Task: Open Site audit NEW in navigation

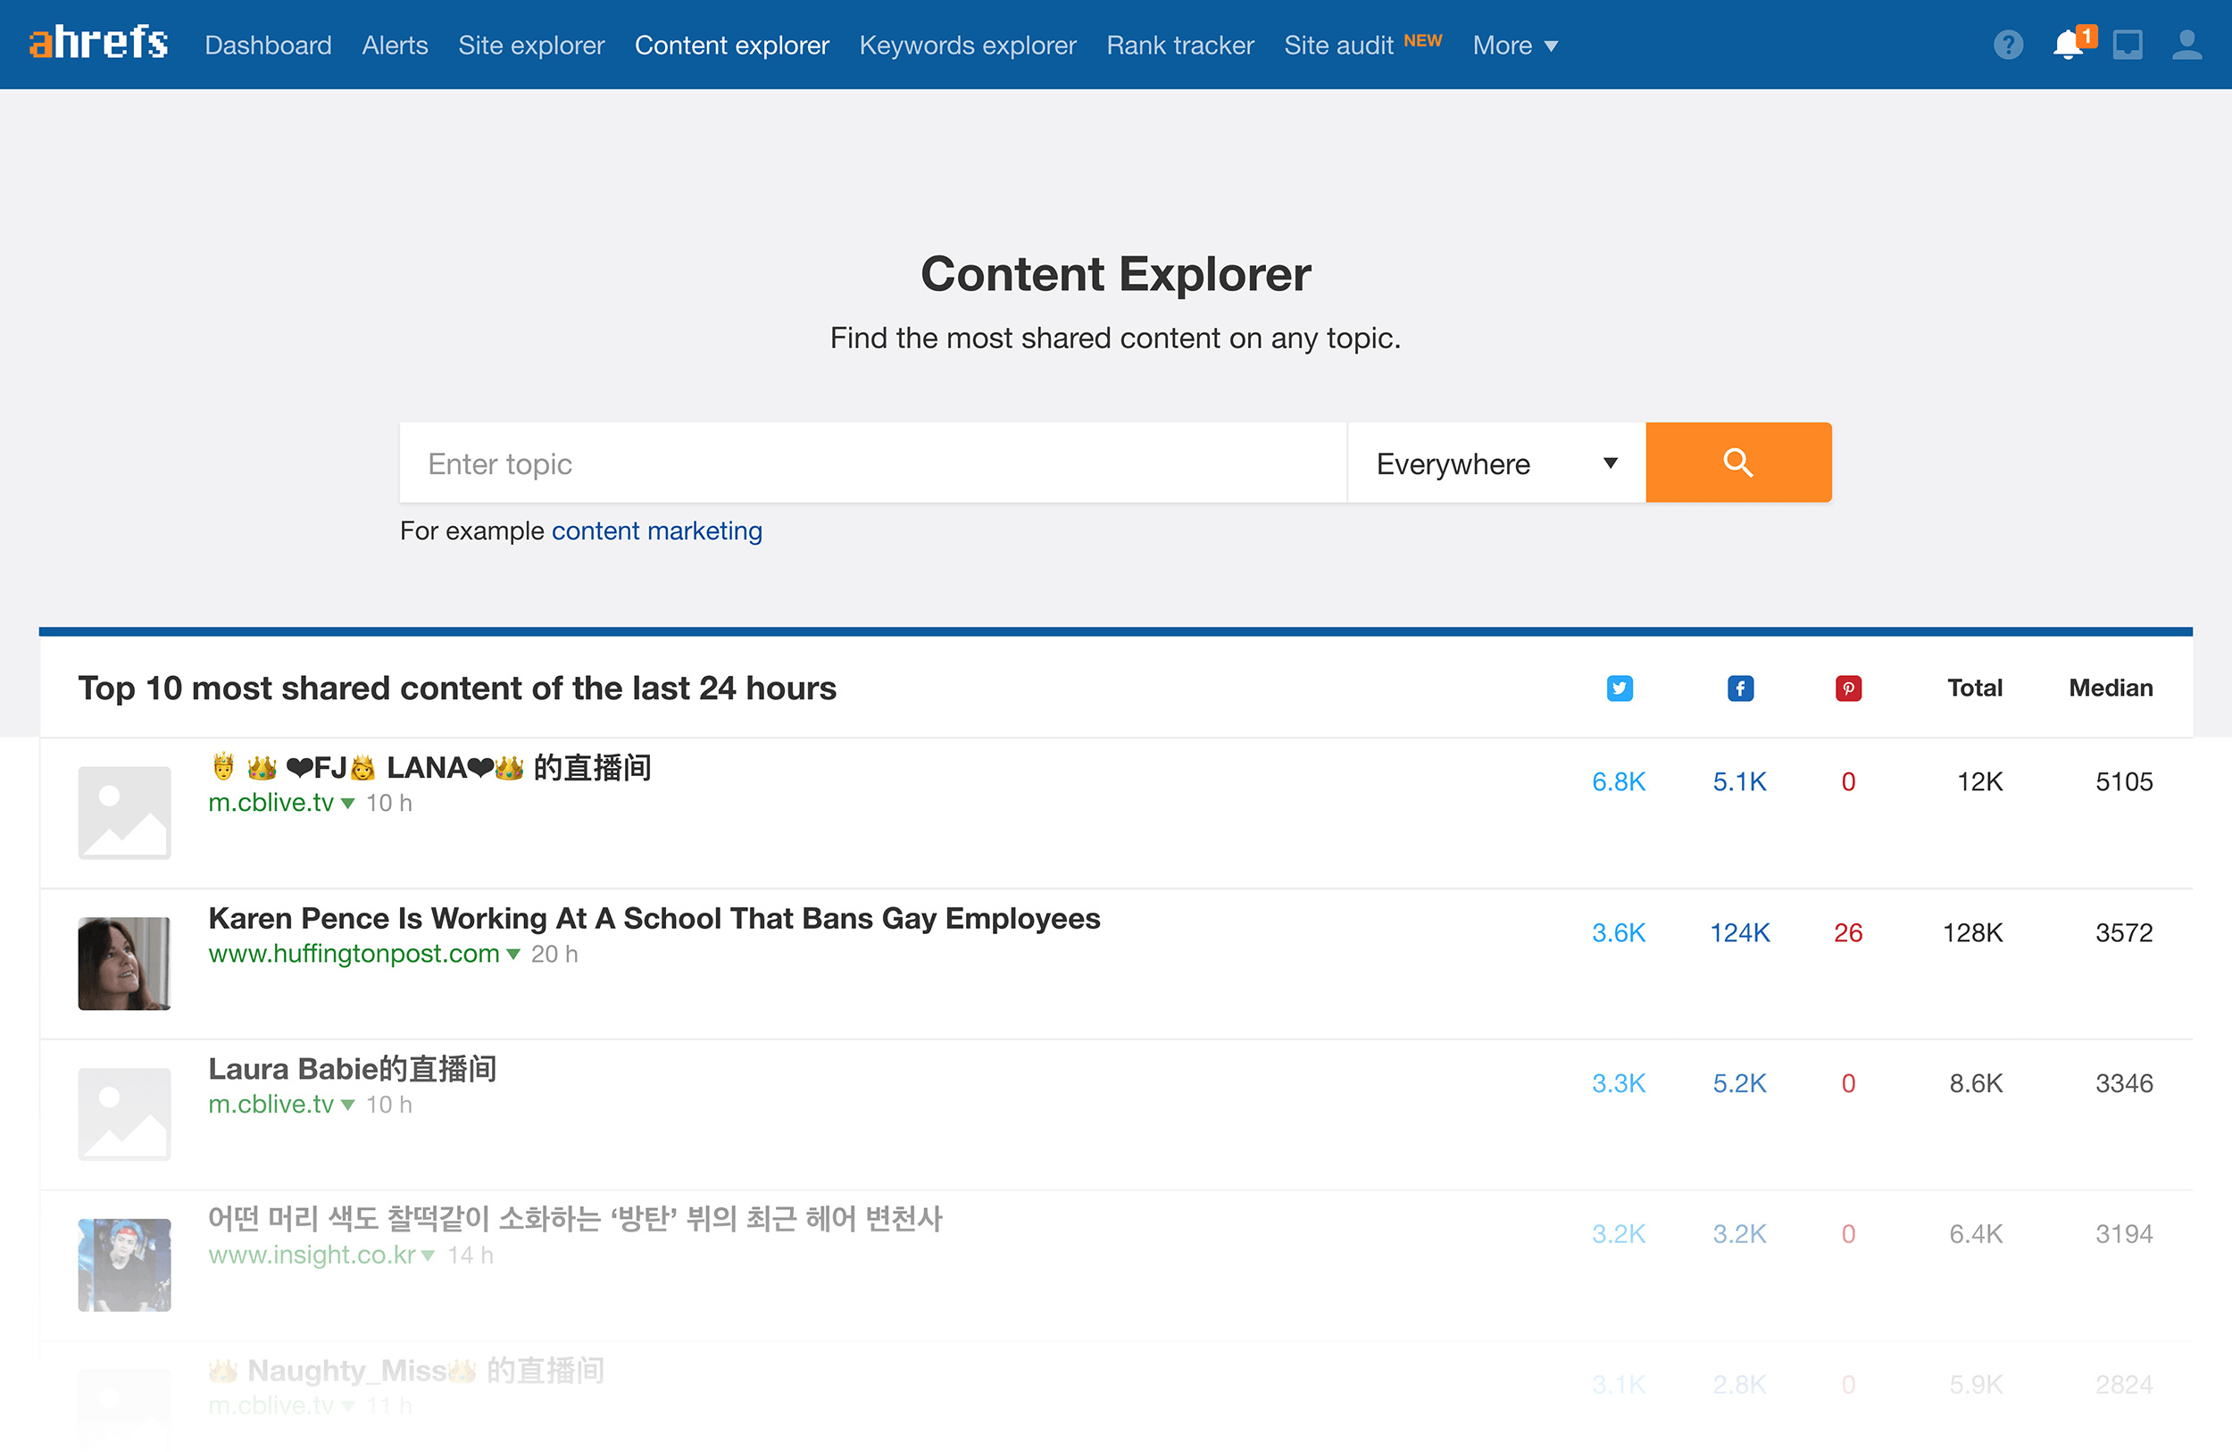Action: point(1362,45)
